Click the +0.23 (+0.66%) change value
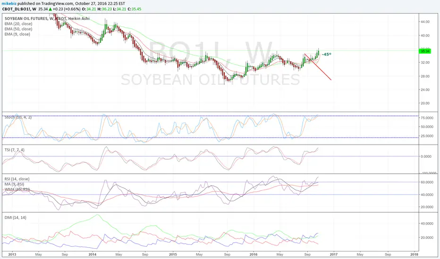Screen dimensions: 440x259 point(67,9)
